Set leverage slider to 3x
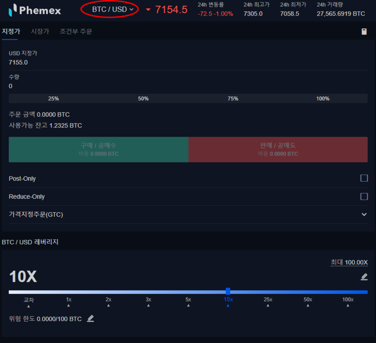The image size is (376, 343). (x=148, y=302)
